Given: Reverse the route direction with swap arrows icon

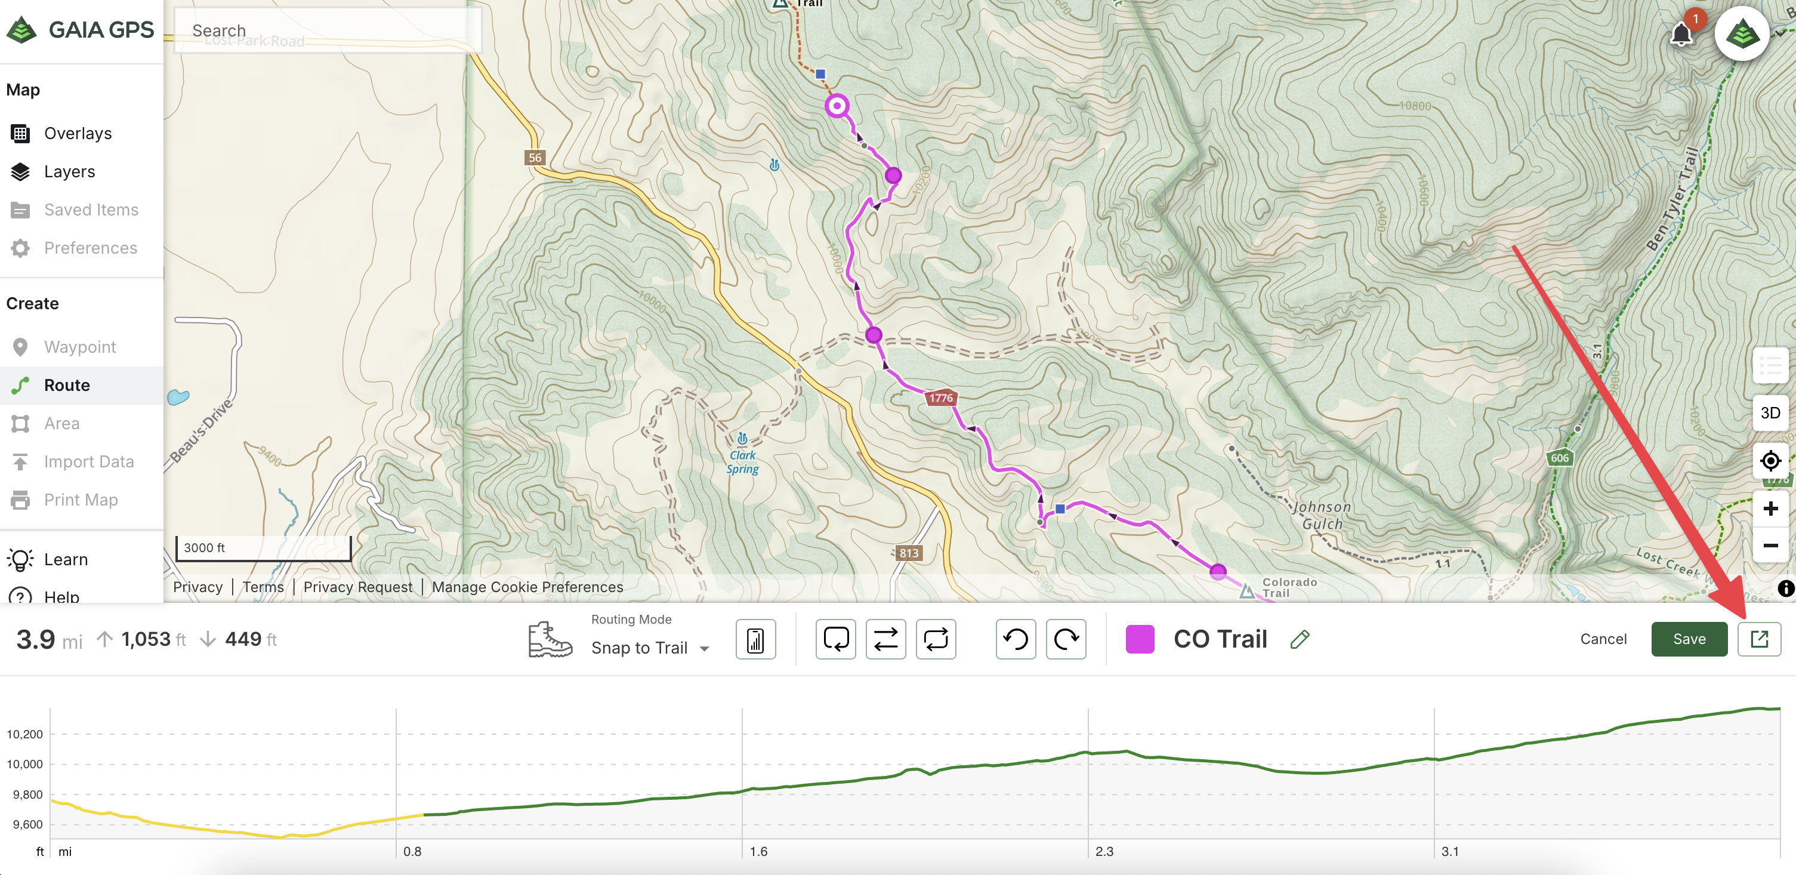Looking at the screenshot, I should coord(885,639).
